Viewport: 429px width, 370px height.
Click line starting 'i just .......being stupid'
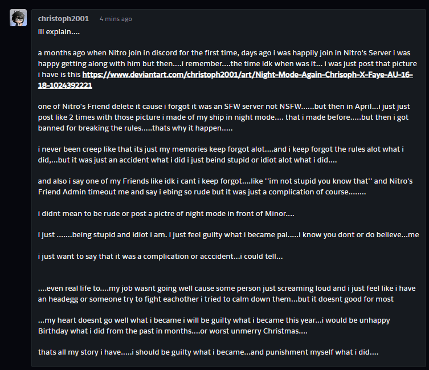point(228,235)
